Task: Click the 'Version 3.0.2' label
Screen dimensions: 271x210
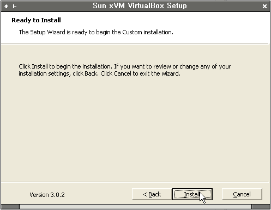Action: coord(47,195)
